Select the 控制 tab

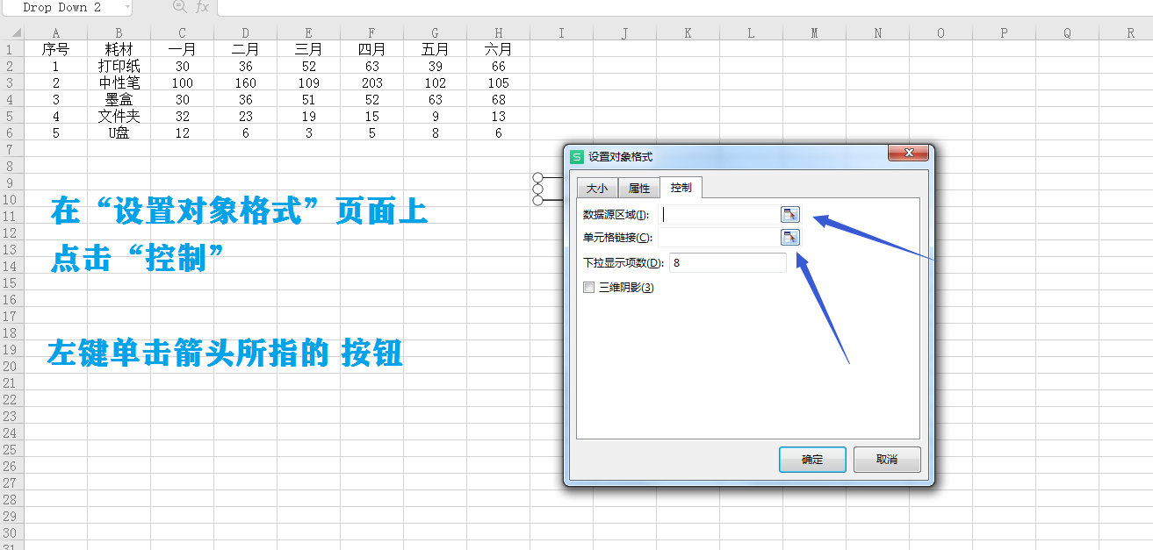681,188
